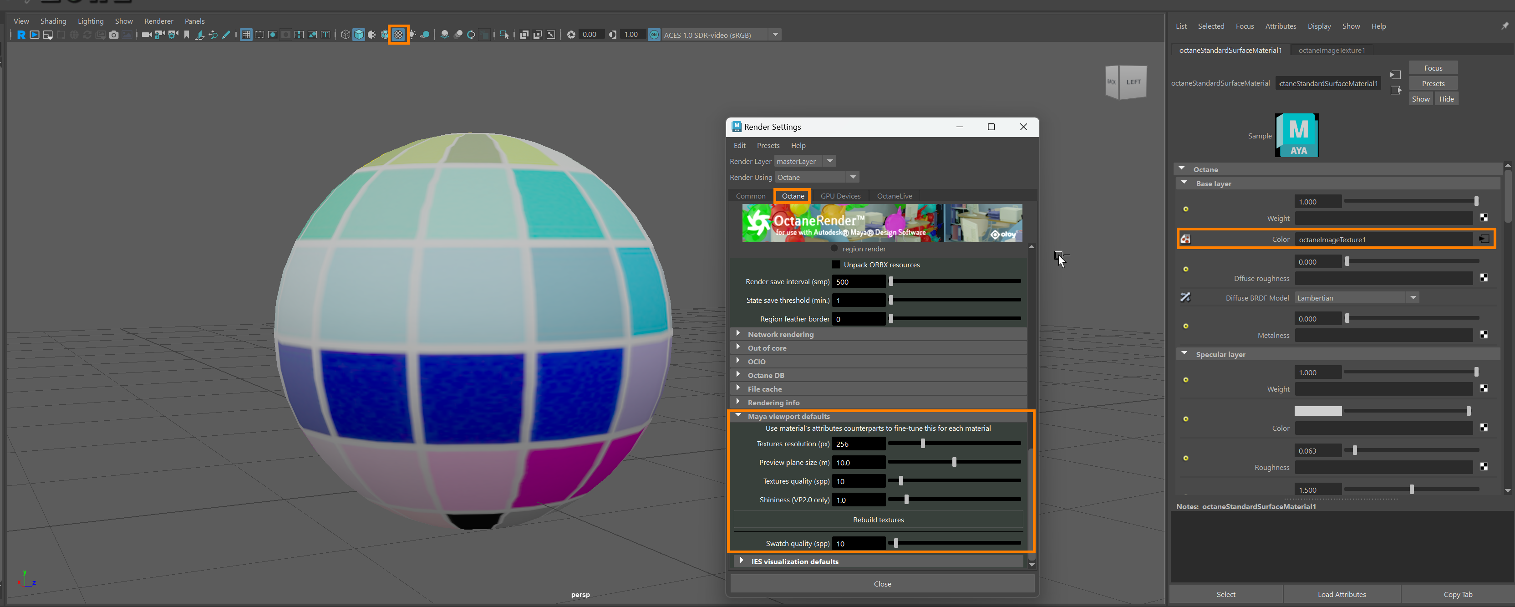Toggle the viewport grid icon
Screen dimensions: 1515x607
246,35
